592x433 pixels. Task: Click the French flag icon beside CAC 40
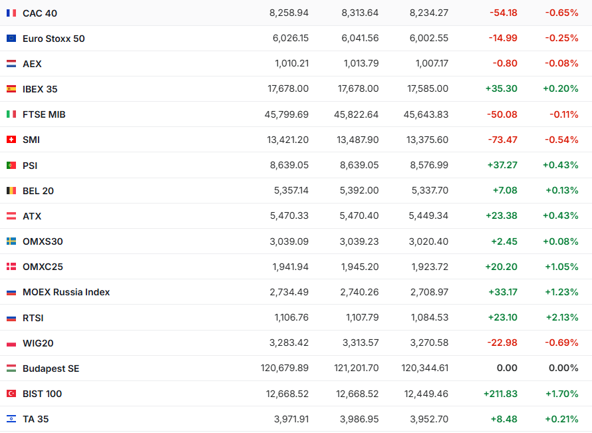click(x=11, y=13)
